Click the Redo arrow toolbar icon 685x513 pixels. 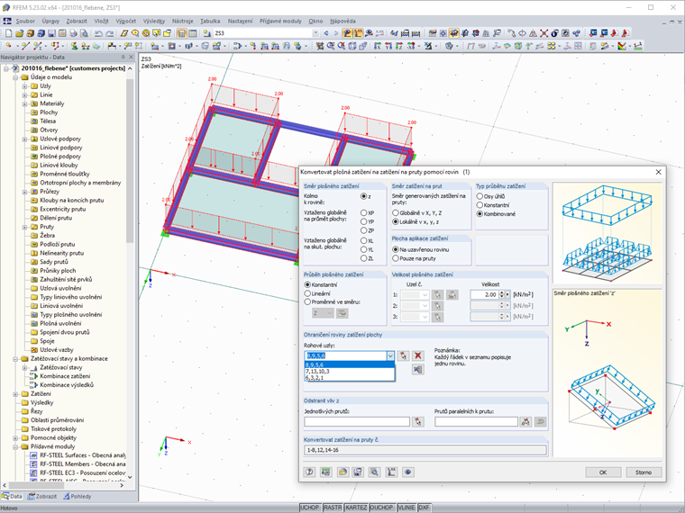coord(110,33)
